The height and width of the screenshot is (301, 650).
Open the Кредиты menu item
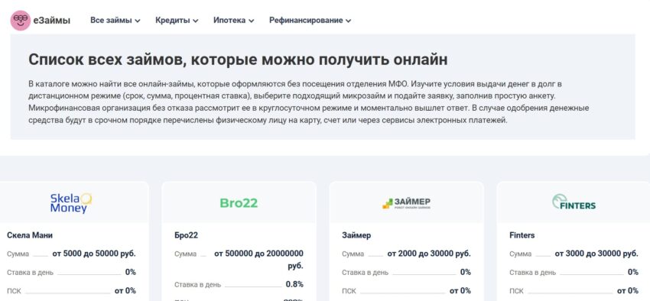pyautogui.click(x=173, y=21)
